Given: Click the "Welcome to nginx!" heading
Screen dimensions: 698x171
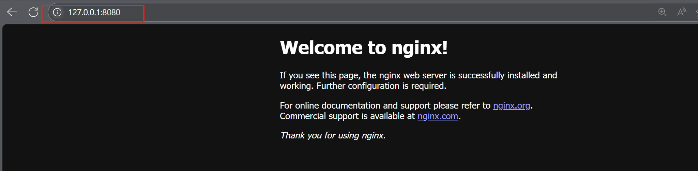Looking at the screenshot, I should [364, 47].
